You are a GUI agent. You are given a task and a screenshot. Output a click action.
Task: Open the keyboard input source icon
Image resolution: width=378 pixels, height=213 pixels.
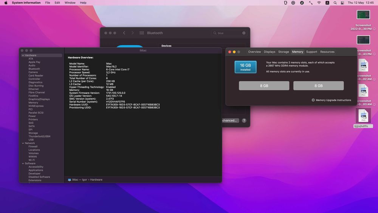coord(327,3)
